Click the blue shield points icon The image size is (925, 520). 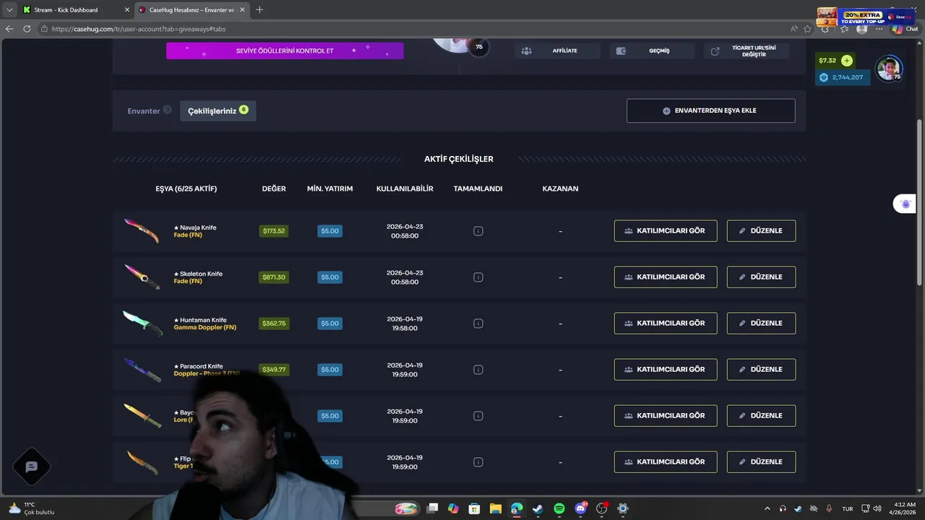[823, 77]
